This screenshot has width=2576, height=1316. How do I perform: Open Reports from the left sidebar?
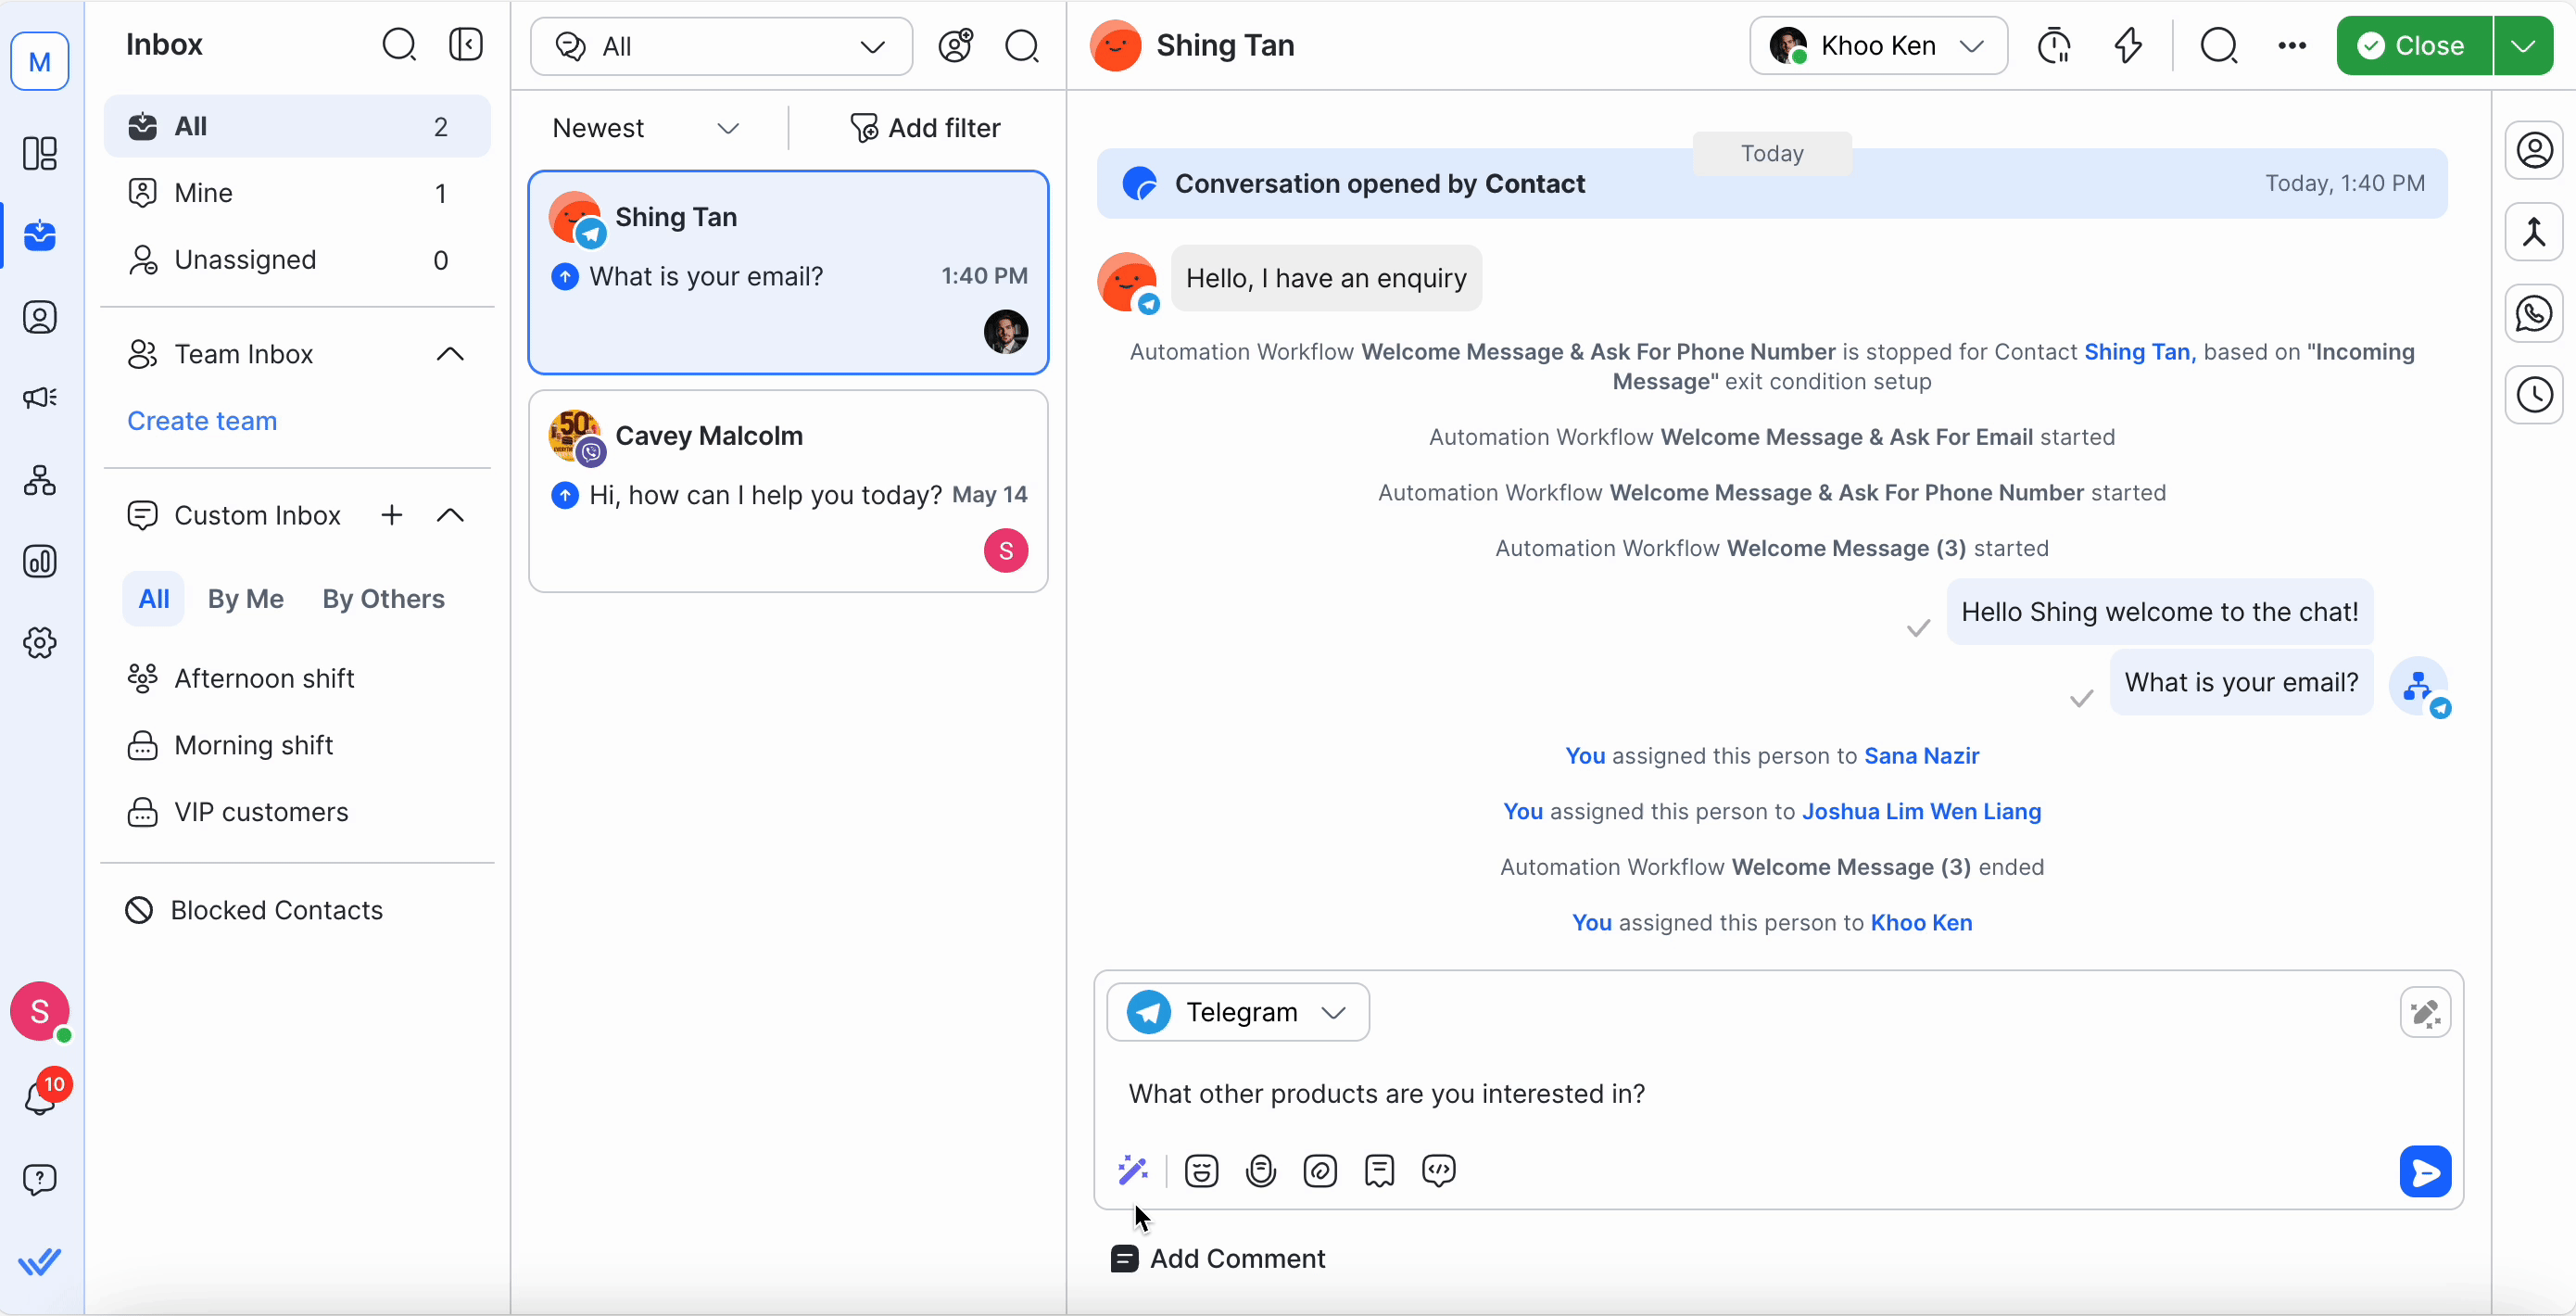point(40,562)
